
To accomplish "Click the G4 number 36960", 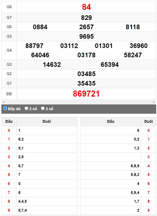I will (138, 46).
